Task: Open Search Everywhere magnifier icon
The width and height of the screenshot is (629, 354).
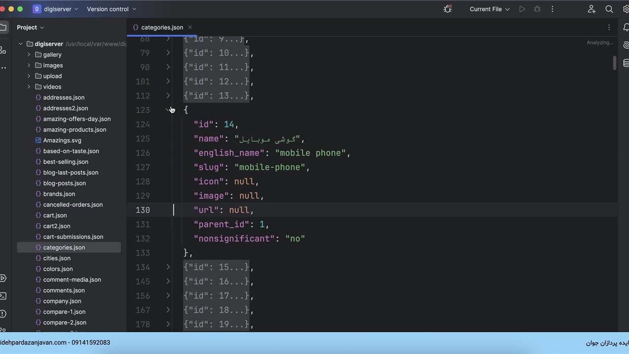Action: click(609, 9)
